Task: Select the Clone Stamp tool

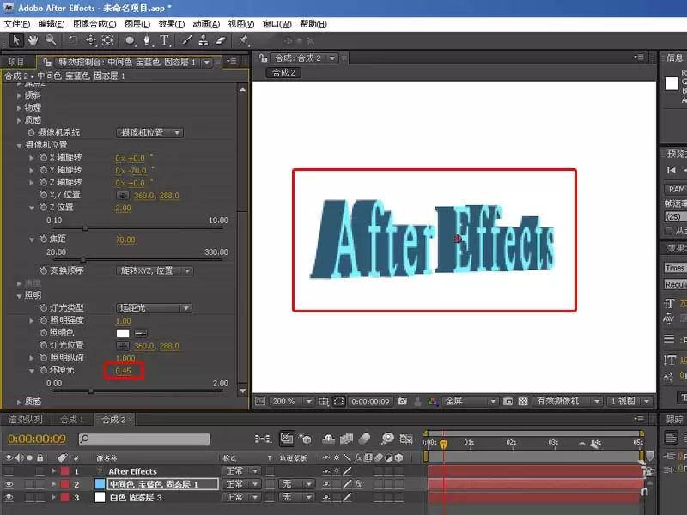Action: (204, 40)
